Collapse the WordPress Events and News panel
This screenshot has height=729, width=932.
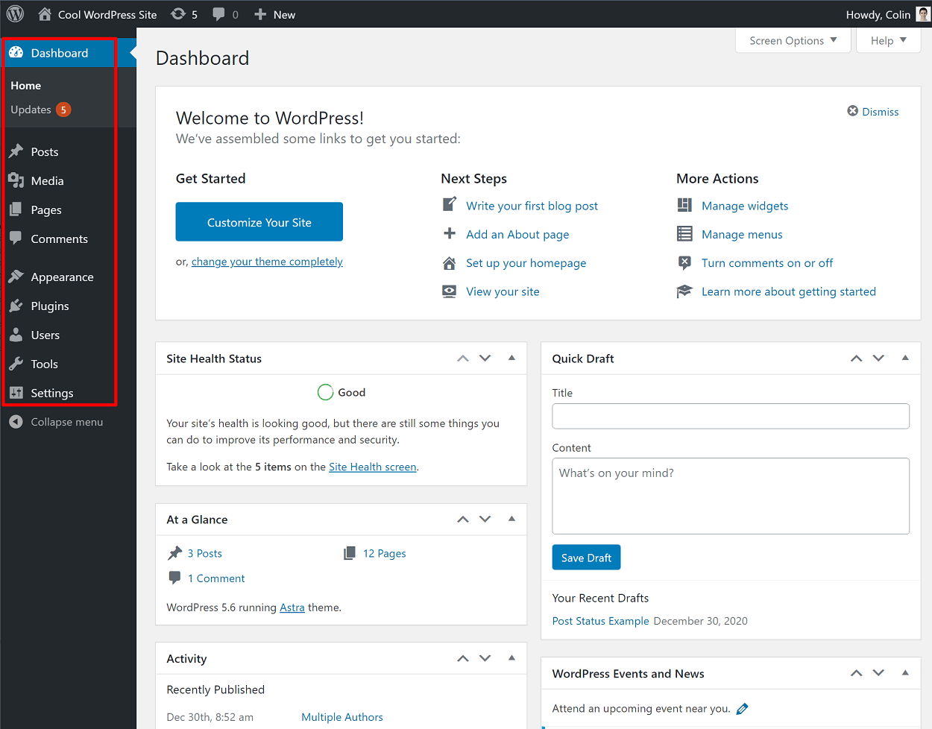click(x=905, y=672)
